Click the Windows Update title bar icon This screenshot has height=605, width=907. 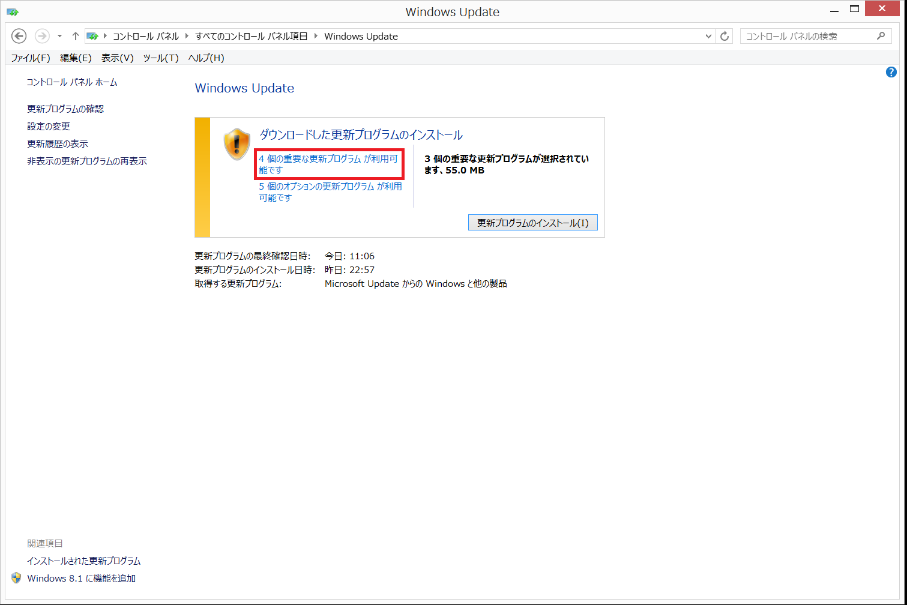13,11
